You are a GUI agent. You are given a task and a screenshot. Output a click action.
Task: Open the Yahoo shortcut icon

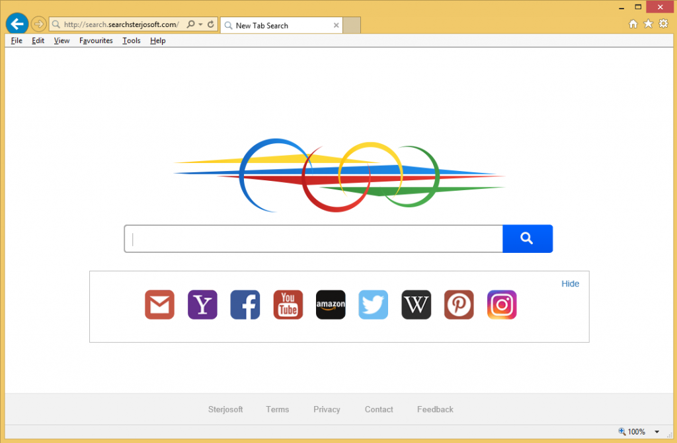coord(202,304)
